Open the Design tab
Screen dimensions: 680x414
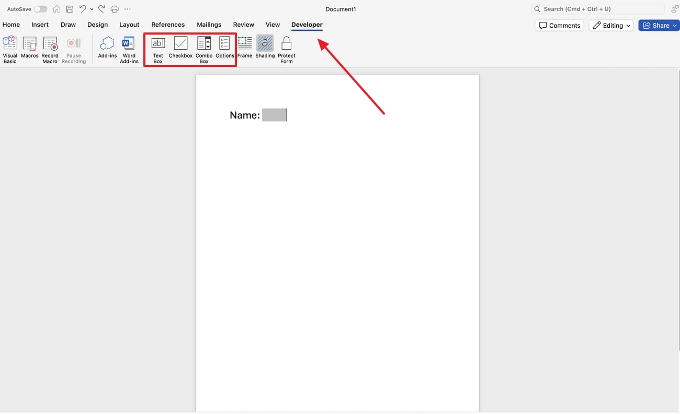pos(97,25)
